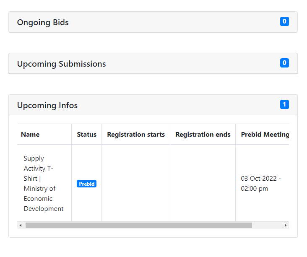Screen dimensions: 307x257
Task: Click the Upcoming Submissions count badge
Action: coord(284,63)
